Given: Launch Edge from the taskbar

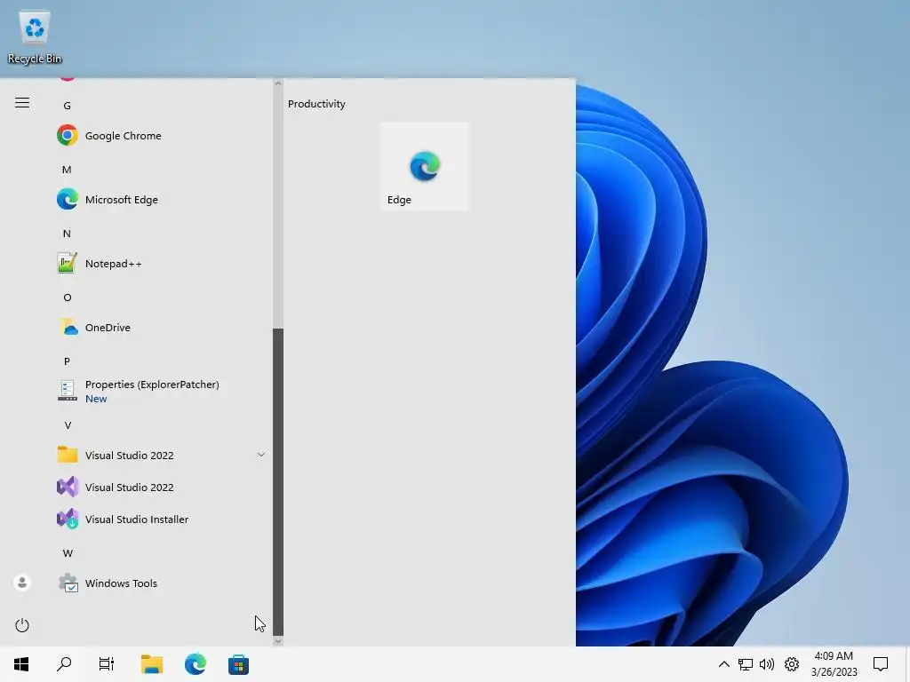Looking at the screenshot, I should tap(195, 664).
